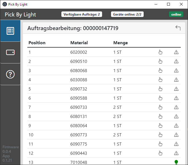Manually pick position 7 using hand icon
Viewport: 188px width, 165px height.
(160, 107)
